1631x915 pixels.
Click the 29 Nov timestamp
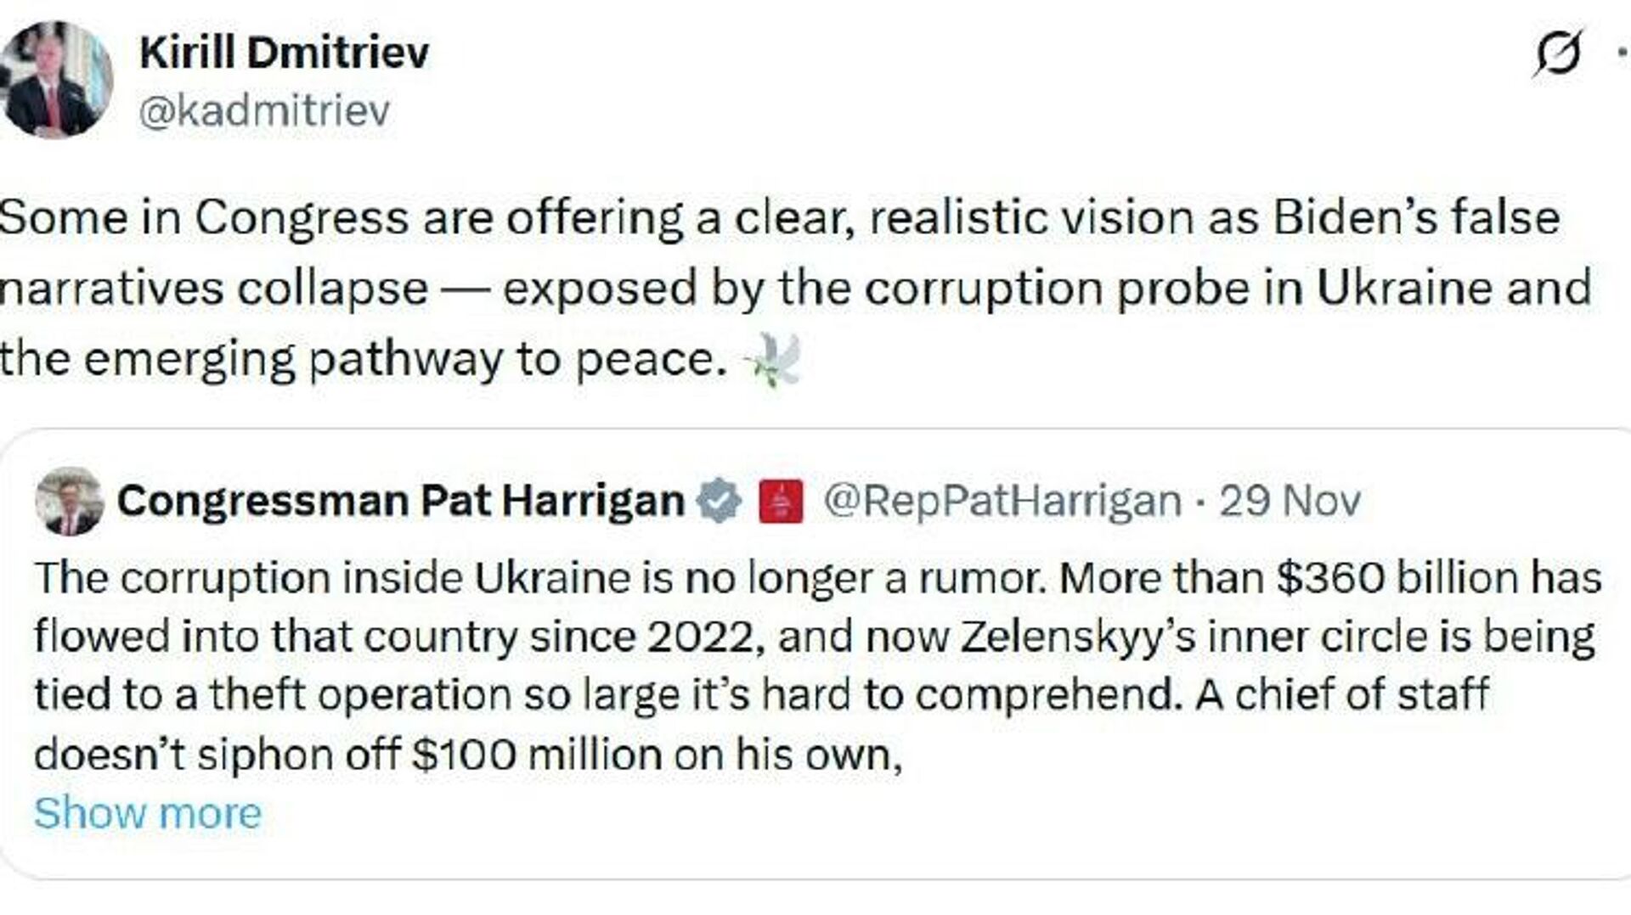point(1290,501)
